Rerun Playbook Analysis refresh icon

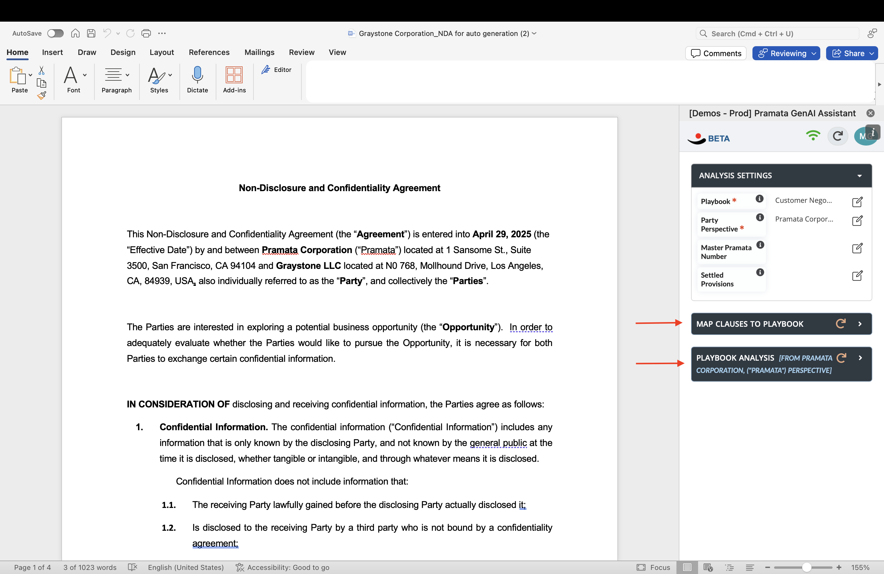coord(841,357)
